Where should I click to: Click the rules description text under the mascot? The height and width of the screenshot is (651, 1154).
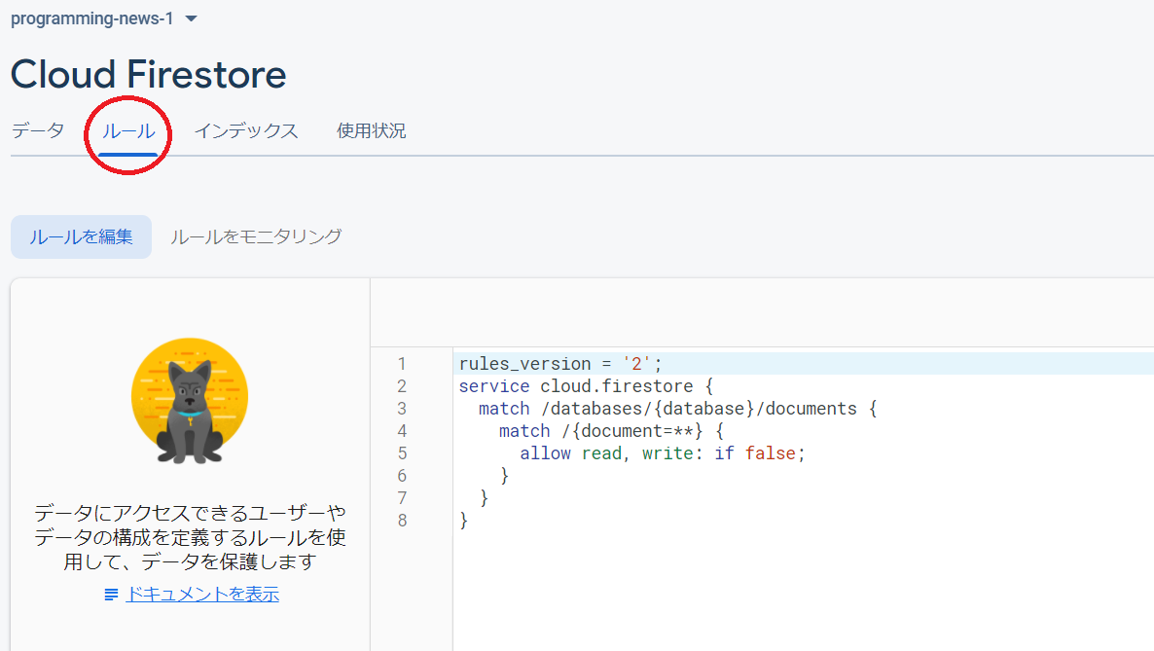coord(190,537)
